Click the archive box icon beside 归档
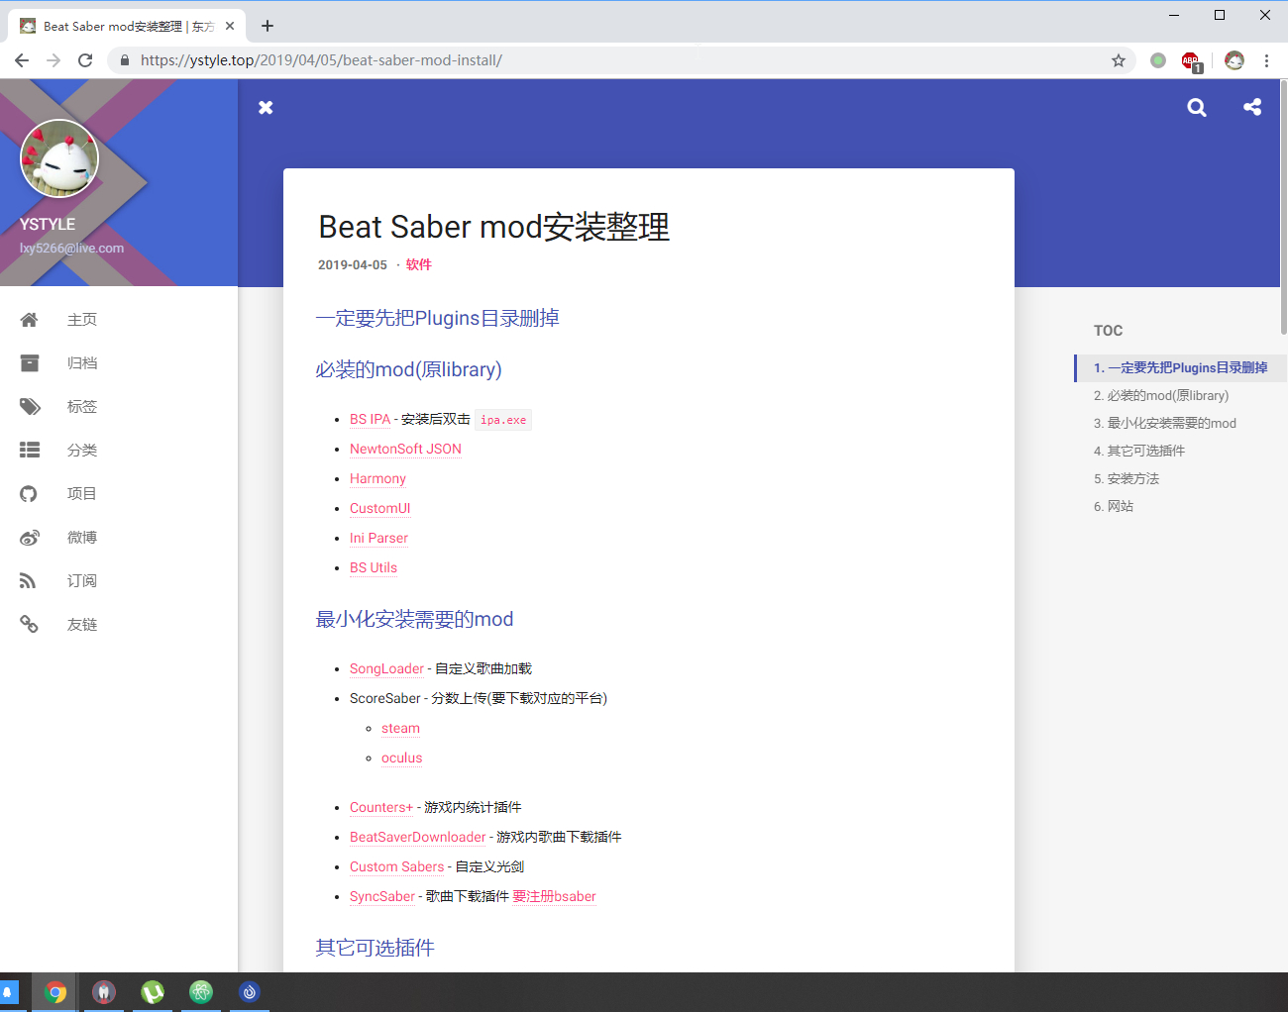This screenshot has height=1012, width=1288. point(30,363)
